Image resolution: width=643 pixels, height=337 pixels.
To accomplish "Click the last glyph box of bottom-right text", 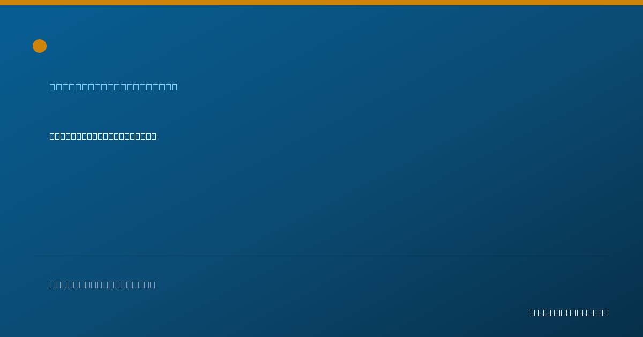I will [605, 312].
